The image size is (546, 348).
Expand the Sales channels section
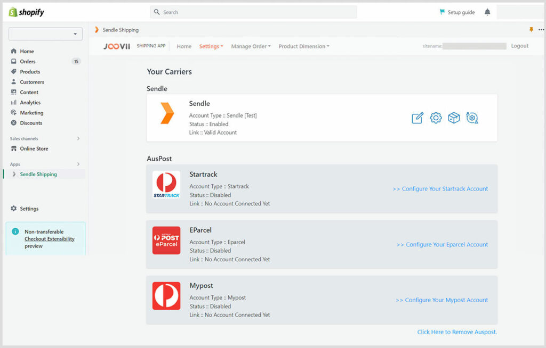pyautogui.click(x=78, y=138)
